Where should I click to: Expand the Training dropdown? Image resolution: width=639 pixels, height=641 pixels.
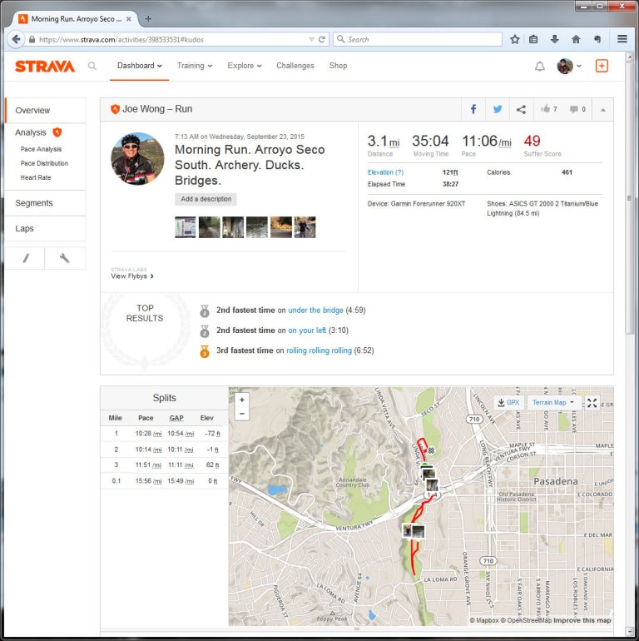[x=195, y=66]
